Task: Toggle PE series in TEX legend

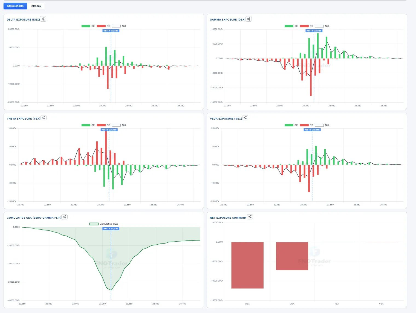Action: [x=103, y=125]
